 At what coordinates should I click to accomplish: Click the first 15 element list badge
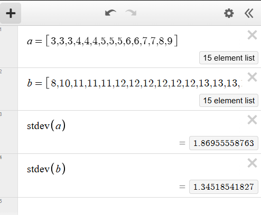point(229,58)
